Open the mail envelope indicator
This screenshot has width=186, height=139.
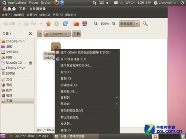pyautogui.click(x=116, y=3)
